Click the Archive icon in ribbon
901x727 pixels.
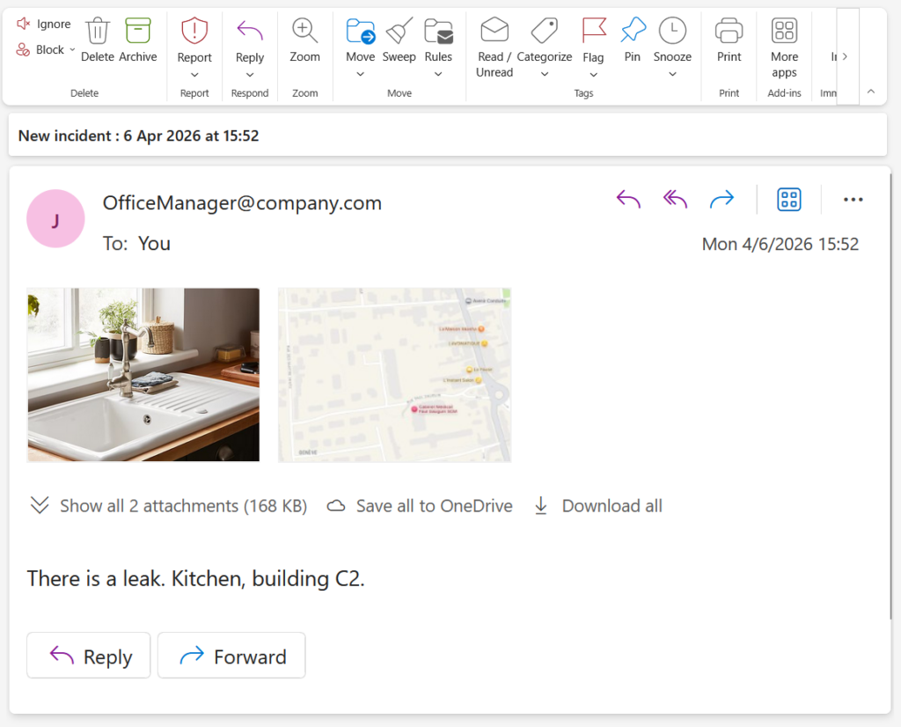pyautogui.click(x=137, y=32)
